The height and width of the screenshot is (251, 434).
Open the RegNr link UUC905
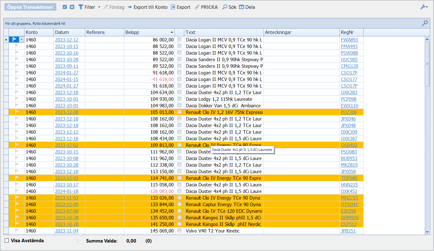pyautogui.click(x=349, y=60)
